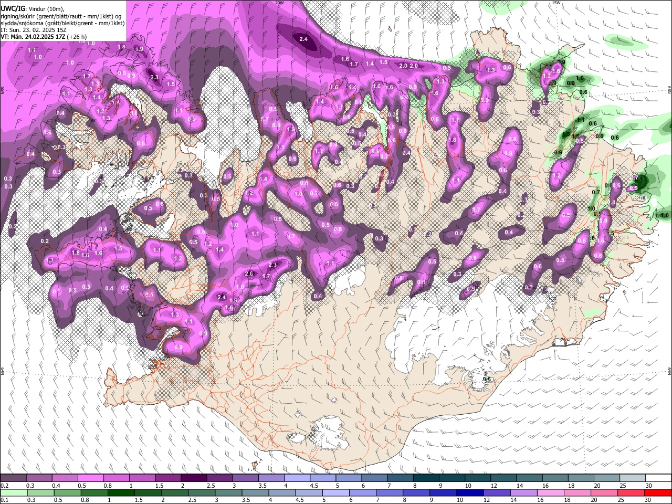The height and width of the screenshot is (504, 672).
Task: Click top legend swatch between 4 and 4.5
Action: pos(297,478)
